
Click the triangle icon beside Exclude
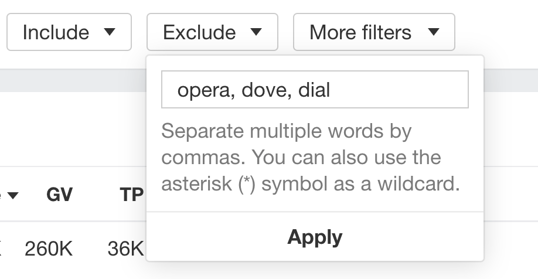pyautogui.click(x=256, y=32)
